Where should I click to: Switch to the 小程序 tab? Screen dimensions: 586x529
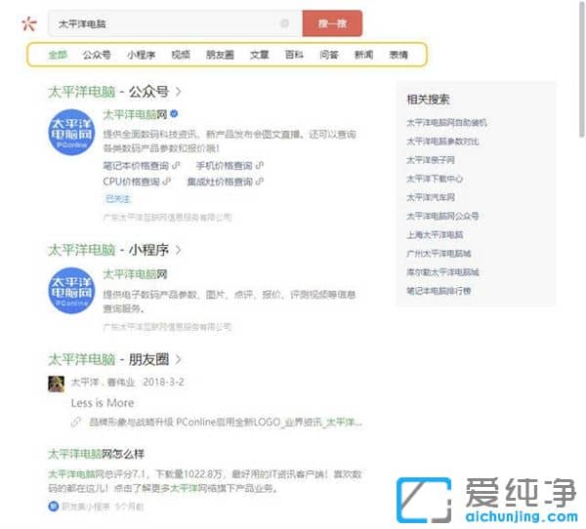pos(141,56)
